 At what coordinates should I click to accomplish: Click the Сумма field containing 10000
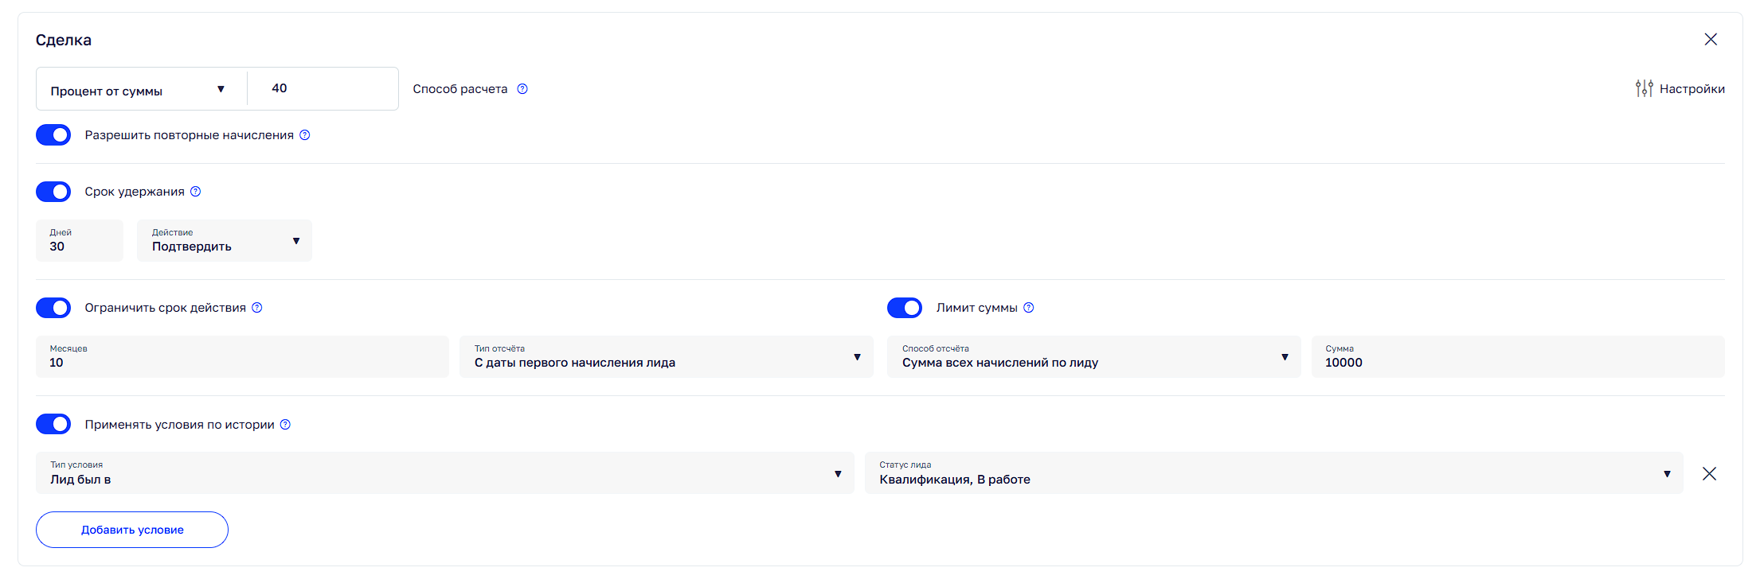tap(1517, 357)
